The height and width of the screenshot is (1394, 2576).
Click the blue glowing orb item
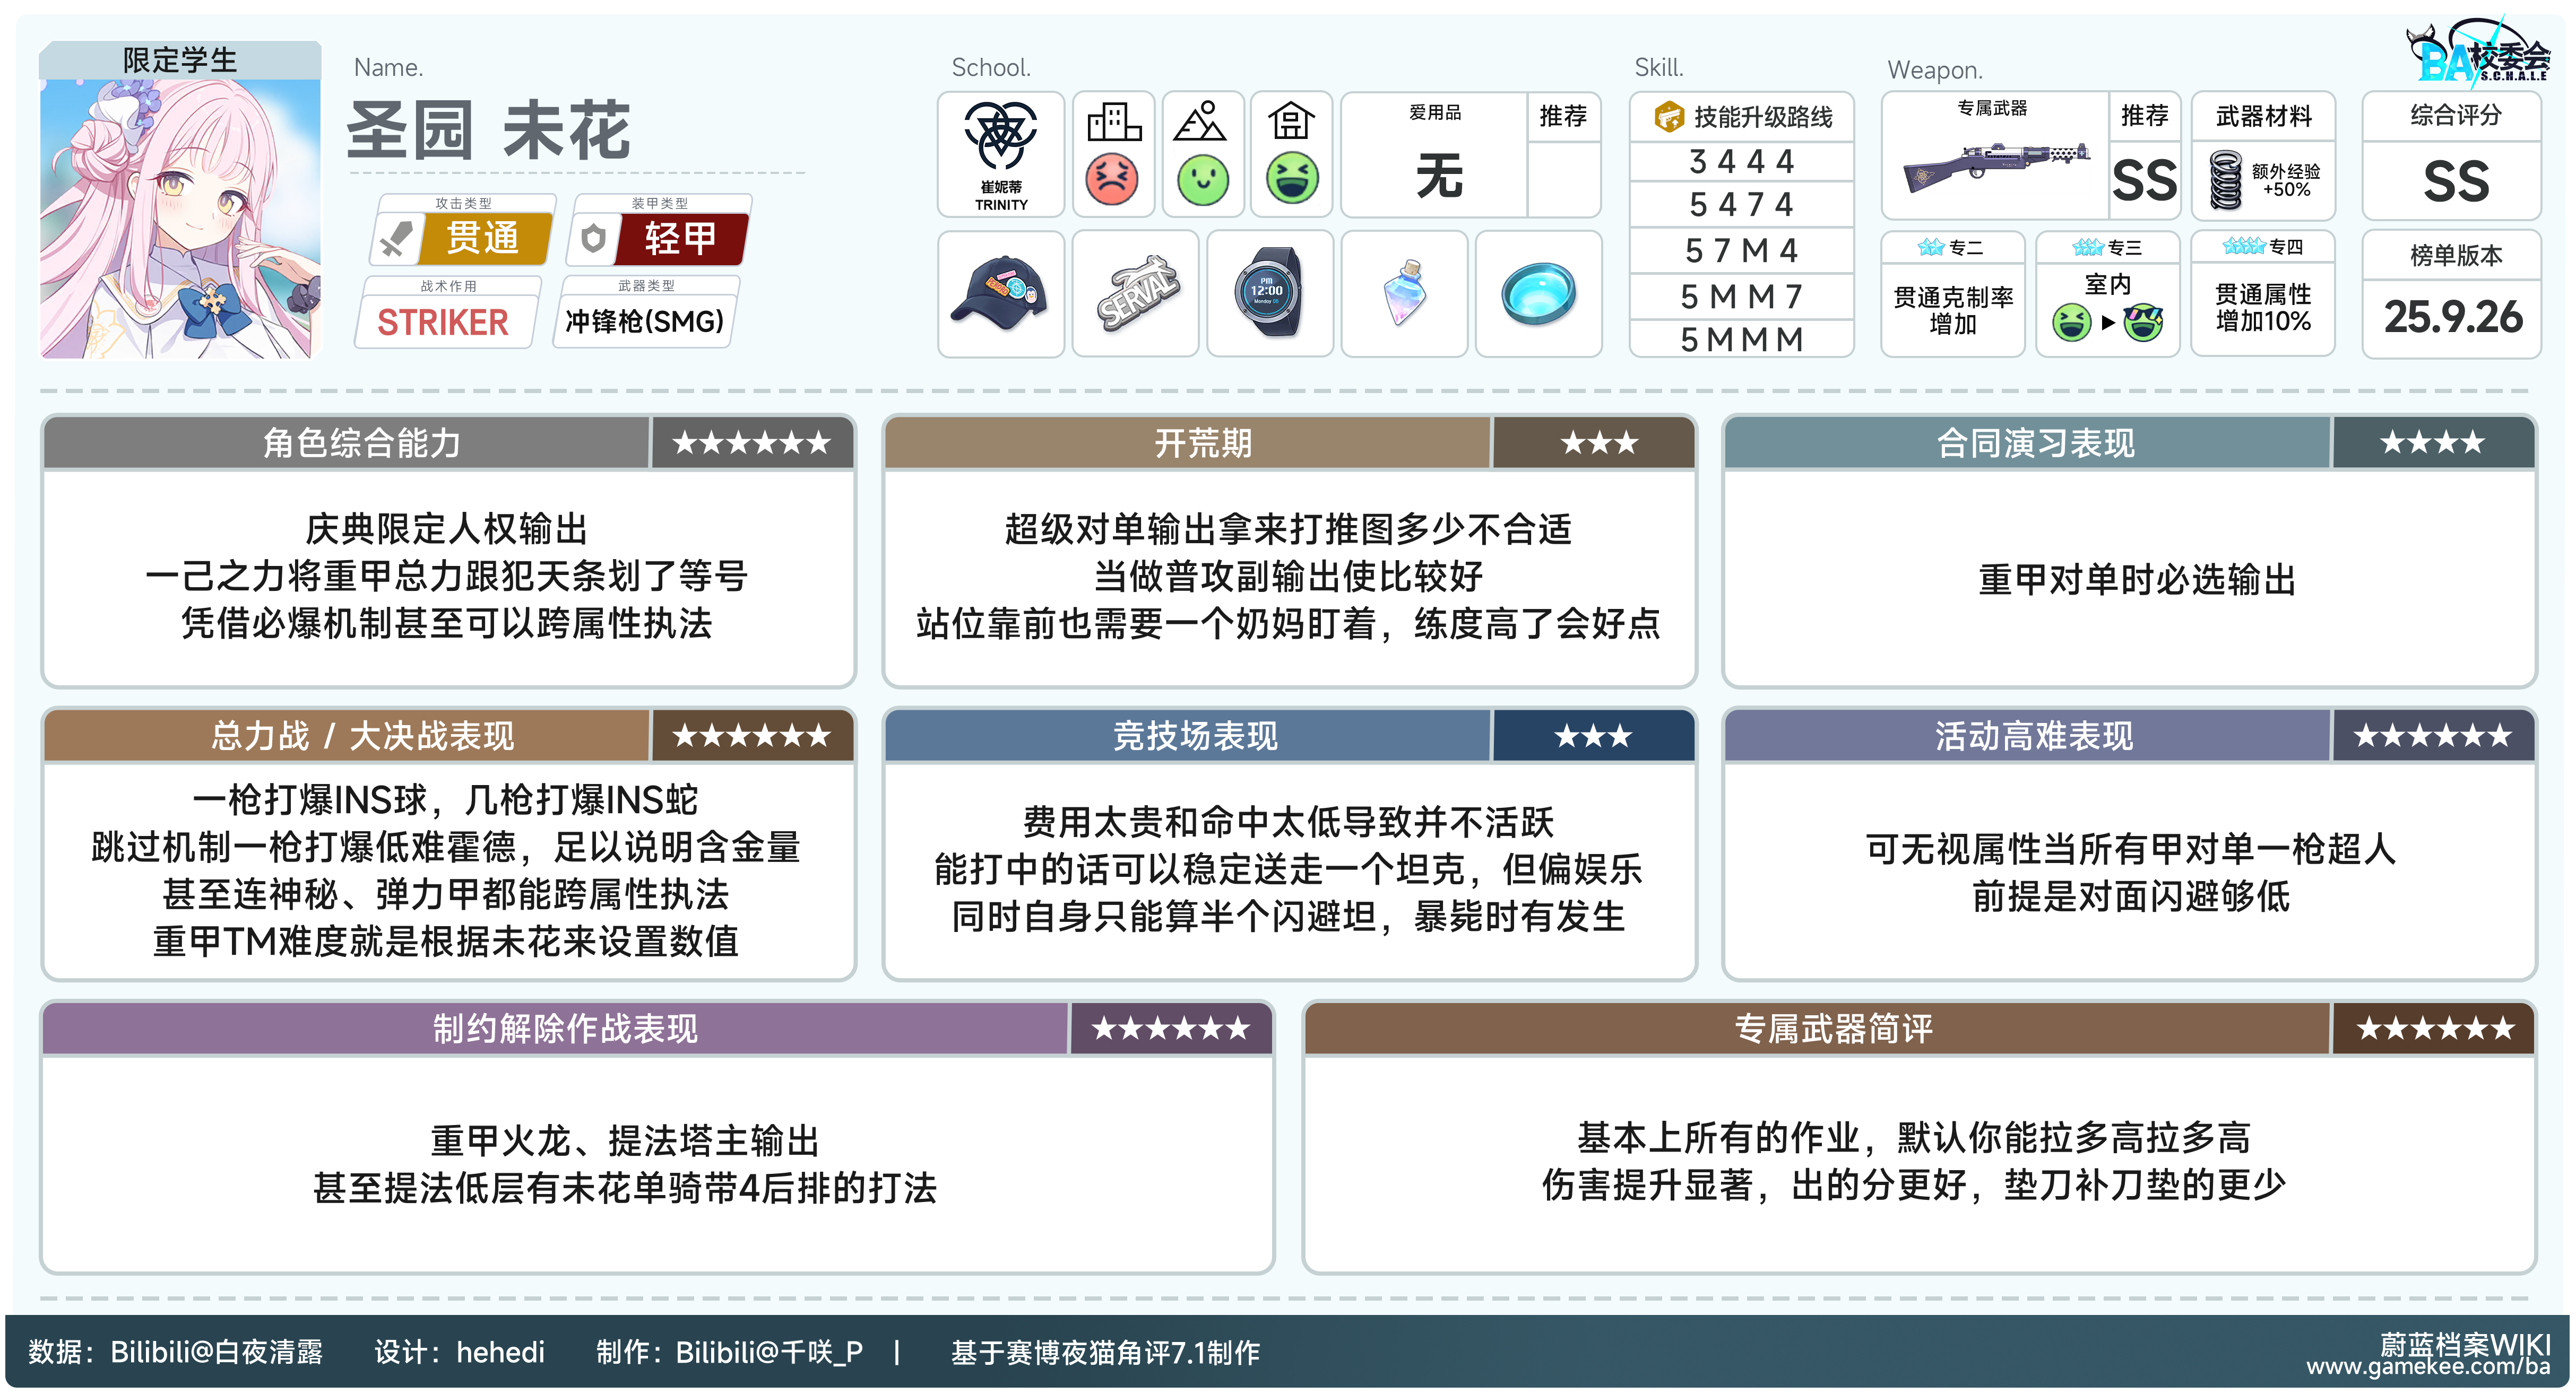(x=1538, y=293)
